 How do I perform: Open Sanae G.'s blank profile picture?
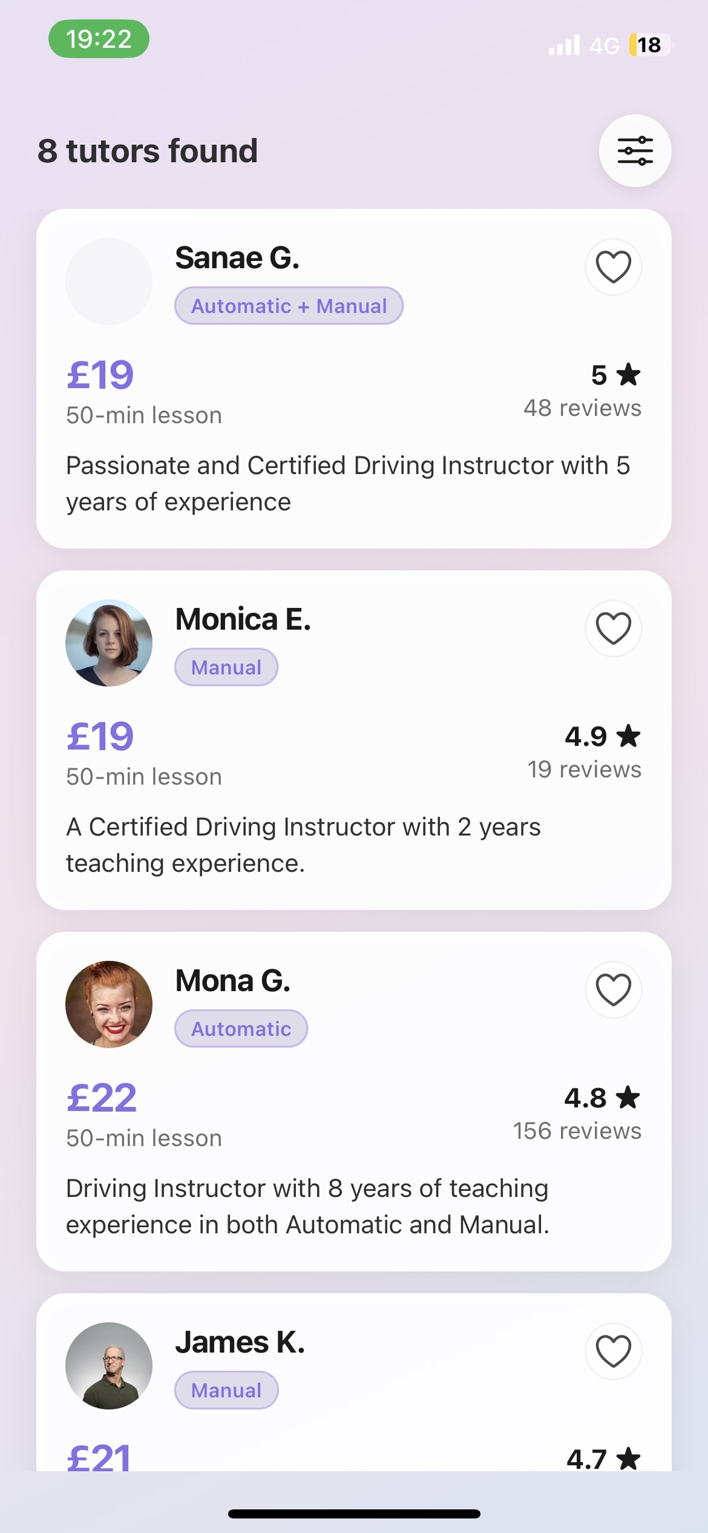tap(109, 282)
